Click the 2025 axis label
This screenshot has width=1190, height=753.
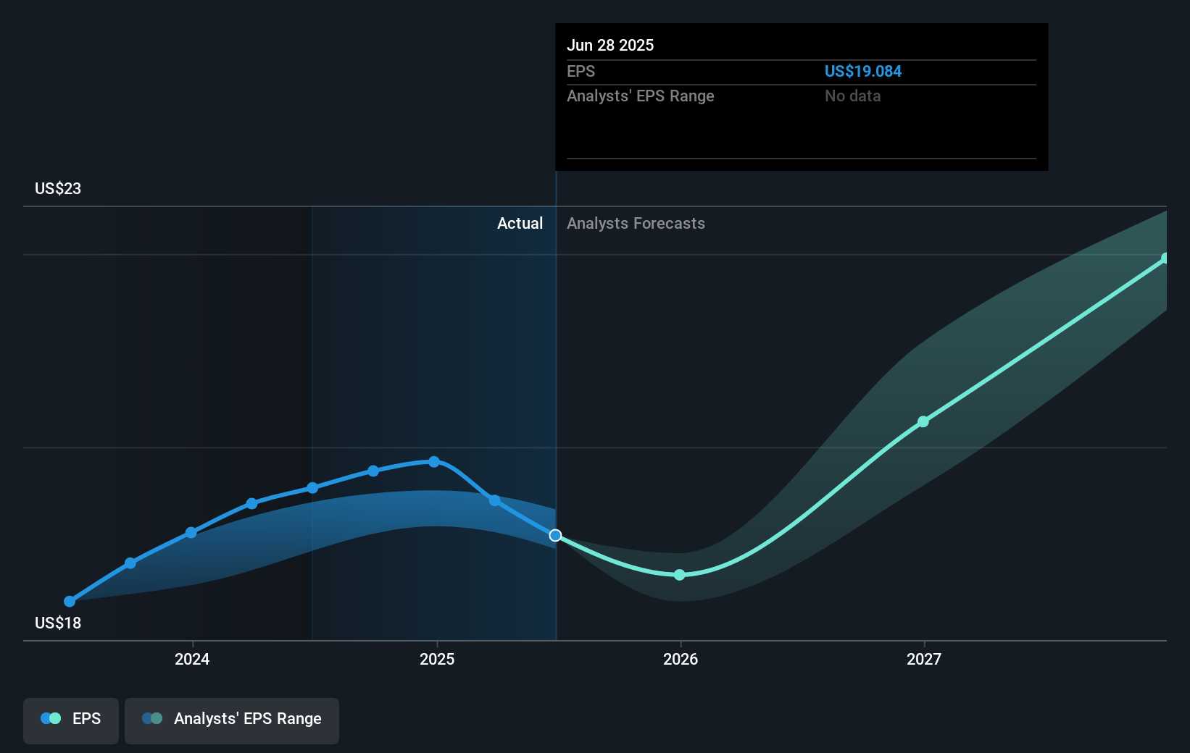pyautogui.click(x=437, y=659)
